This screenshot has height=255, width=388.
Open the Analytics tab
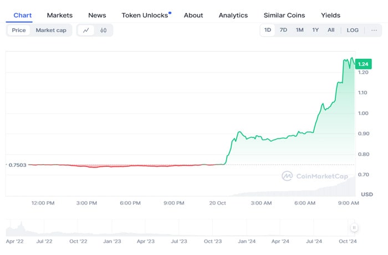[233, 16]
